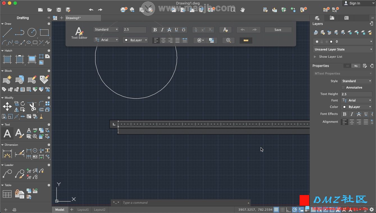Toggle Bold in Text Editor toolbar

[155, 30]
